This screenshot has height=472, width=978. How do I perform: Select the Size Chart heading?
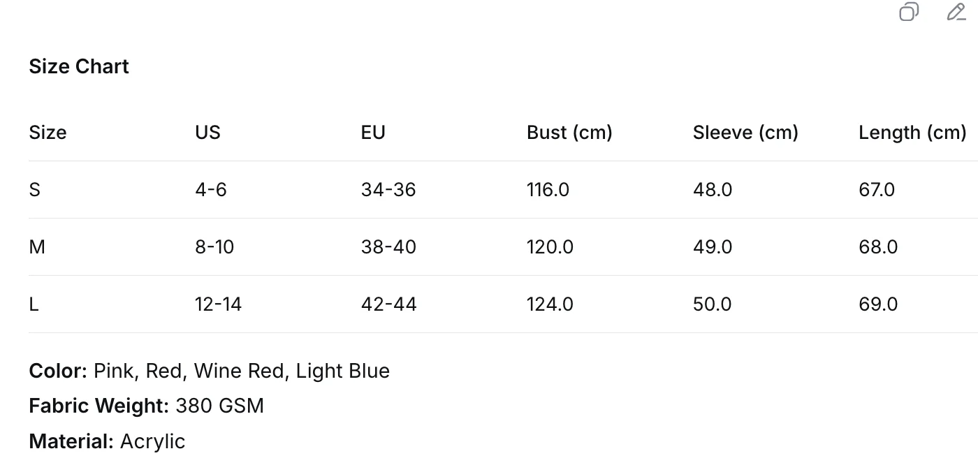click(x=79, y=66)
